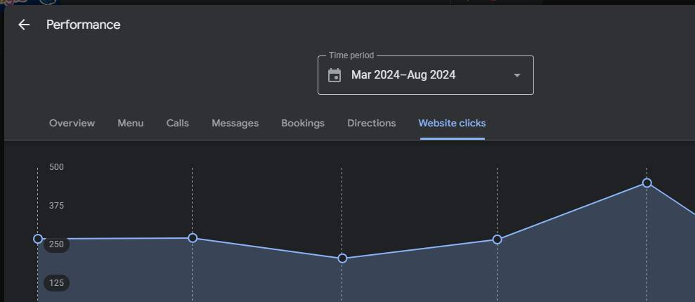Select the fourth data point before the peak
The height and width of the screenshot is (302, 695).
(x=497, y=239)
